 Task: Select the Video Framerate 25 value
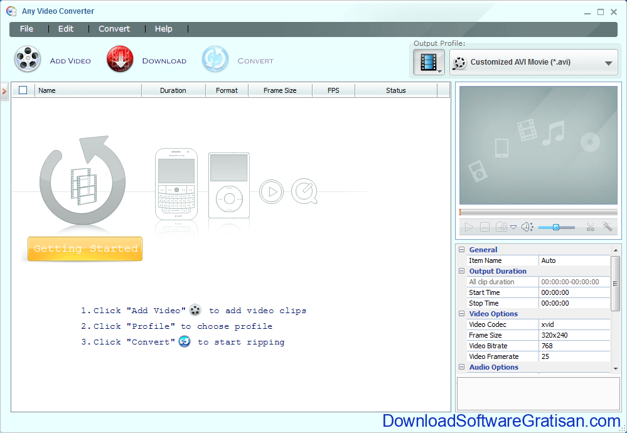(x=574, y=356)
